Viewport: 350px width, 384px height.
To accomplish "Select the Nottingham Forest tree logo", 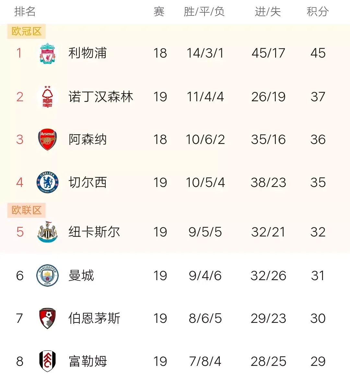I will tap(47, 96).
